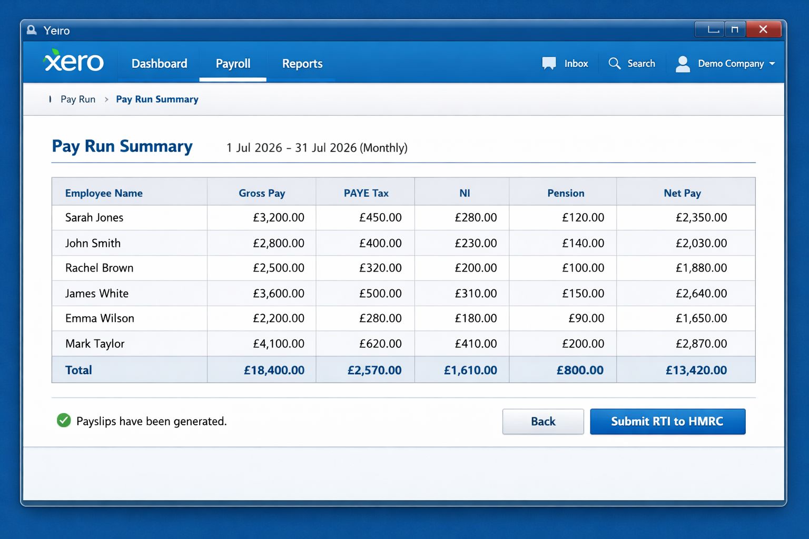Click the green payslips generated checkmark icon

64,420
